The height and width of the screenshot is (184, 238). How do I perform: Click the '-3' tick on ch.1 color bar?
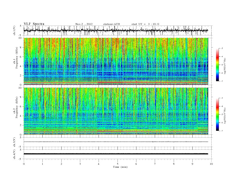pyautogui.click(x=222, y=48)
